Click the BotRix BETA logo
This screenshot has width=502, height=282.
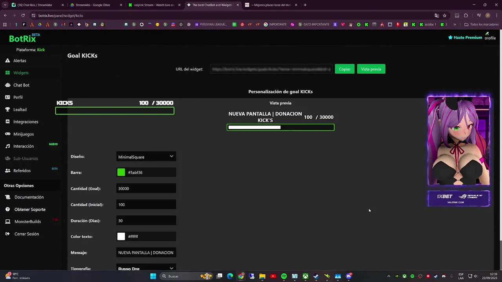pos(24,38)
